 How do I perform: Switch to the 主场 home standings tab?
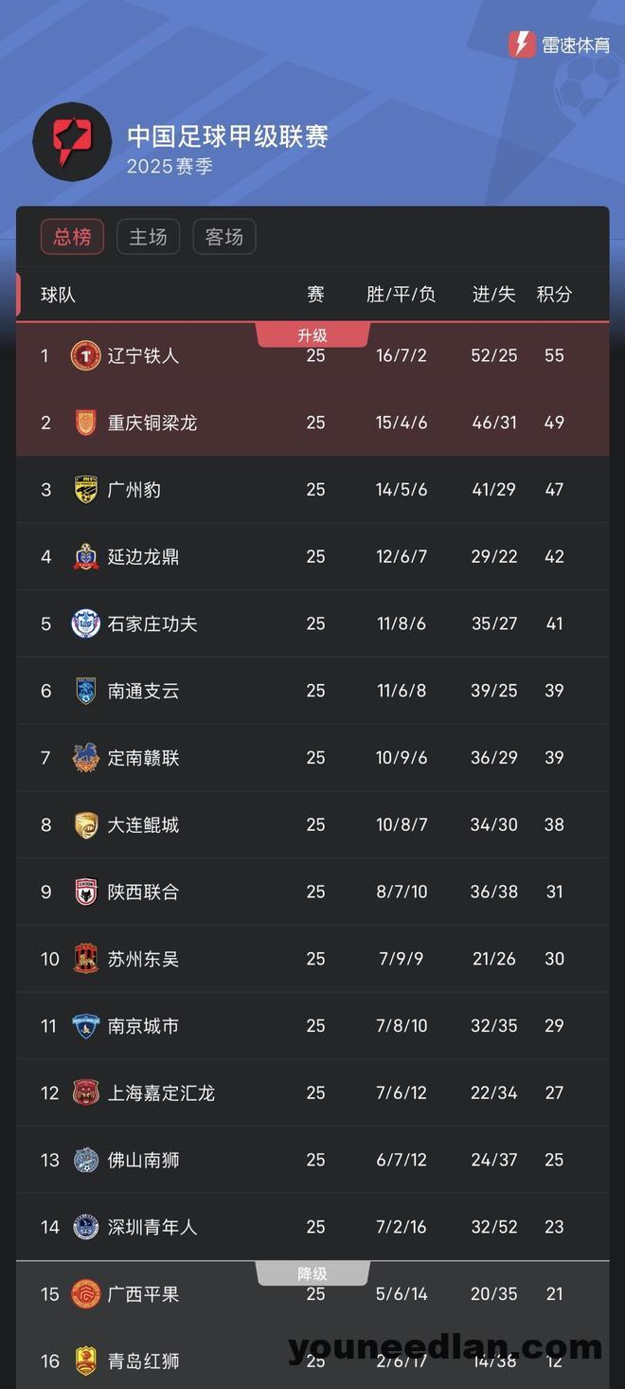pyautogui.click(x=148, y=237)
